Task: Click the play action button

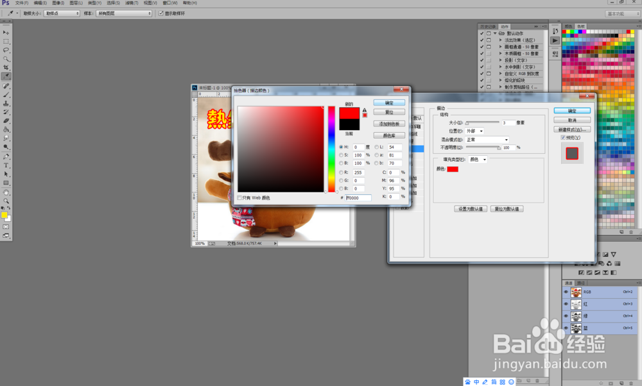Action: tap(555, 40)
